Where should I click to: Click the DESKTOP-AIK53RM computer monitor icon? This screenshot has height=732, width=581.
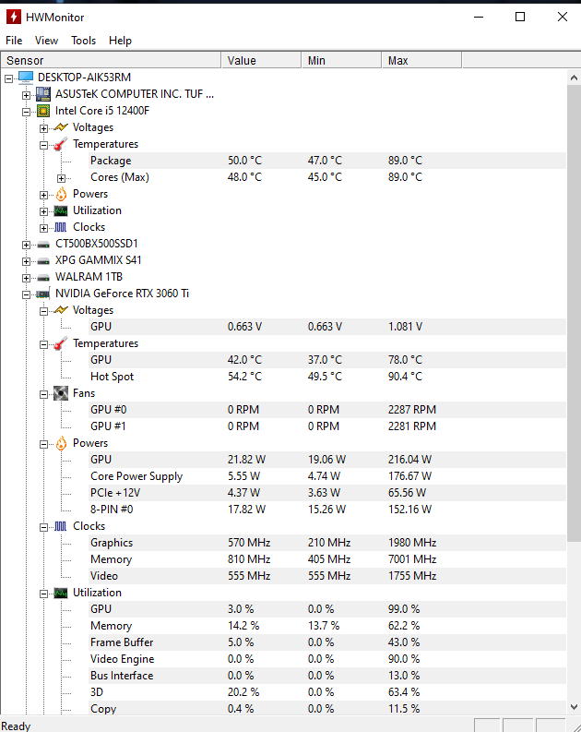click(26, 78)
